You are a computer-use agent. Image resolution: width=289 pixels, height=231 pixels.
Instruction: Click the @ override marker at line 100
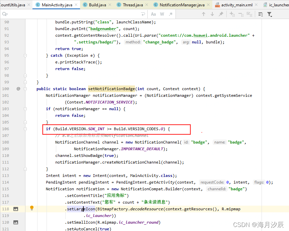pyautogui.click(x=18, y=89)
